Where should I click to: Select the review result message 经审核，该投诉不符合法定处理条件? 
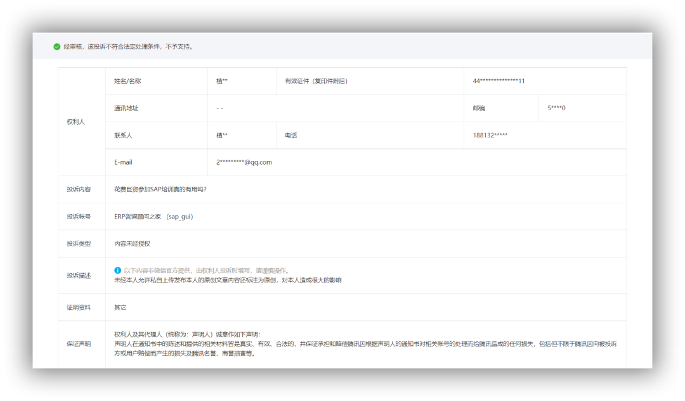click(128, 47)
